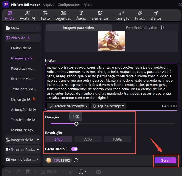
Task: Open the Elementos tool
Action: click(x=100, y=15)
